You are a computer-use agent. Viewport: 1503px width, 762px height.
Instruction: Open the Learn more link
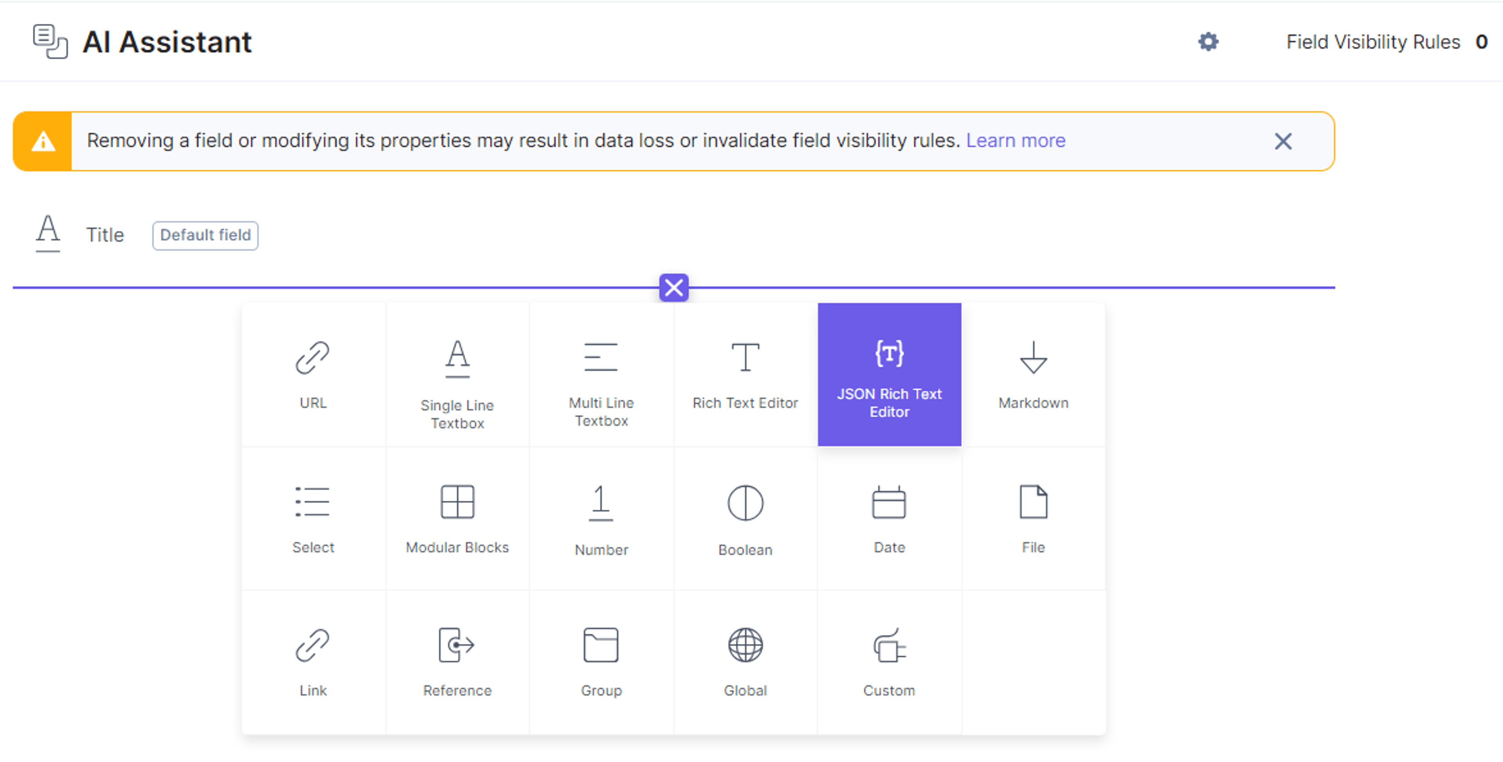pyautogui.click(x=1015, y=140)
